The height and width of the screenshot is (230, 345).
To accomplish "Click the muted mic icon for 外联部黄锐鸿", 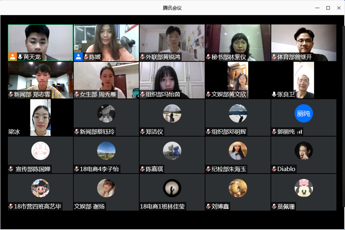I will pyautogui.click(x=142, y=57).
